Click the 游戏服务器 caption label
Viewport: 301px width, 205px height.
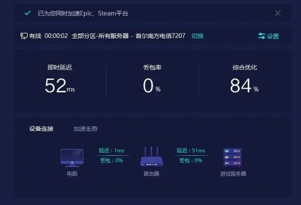click(233, 174)
